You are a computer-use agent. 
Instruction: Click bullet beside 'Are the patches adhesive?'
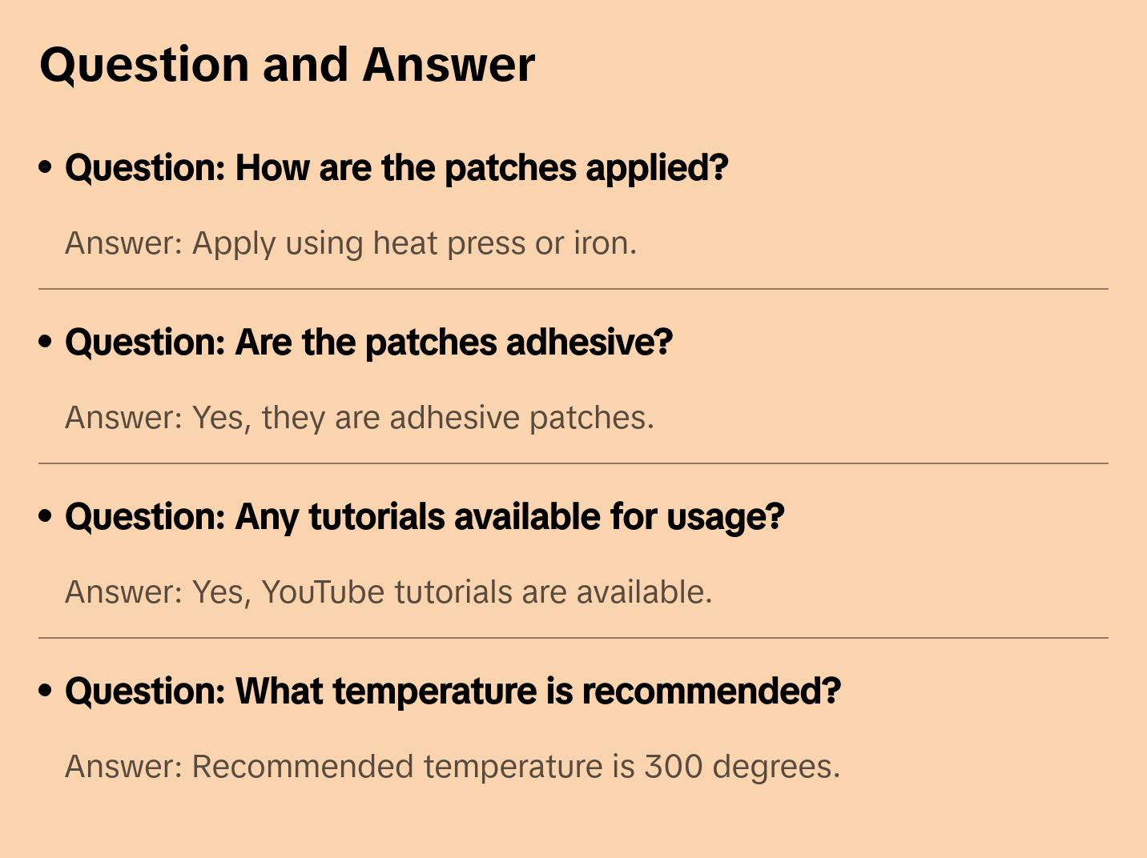coord(46,342)
